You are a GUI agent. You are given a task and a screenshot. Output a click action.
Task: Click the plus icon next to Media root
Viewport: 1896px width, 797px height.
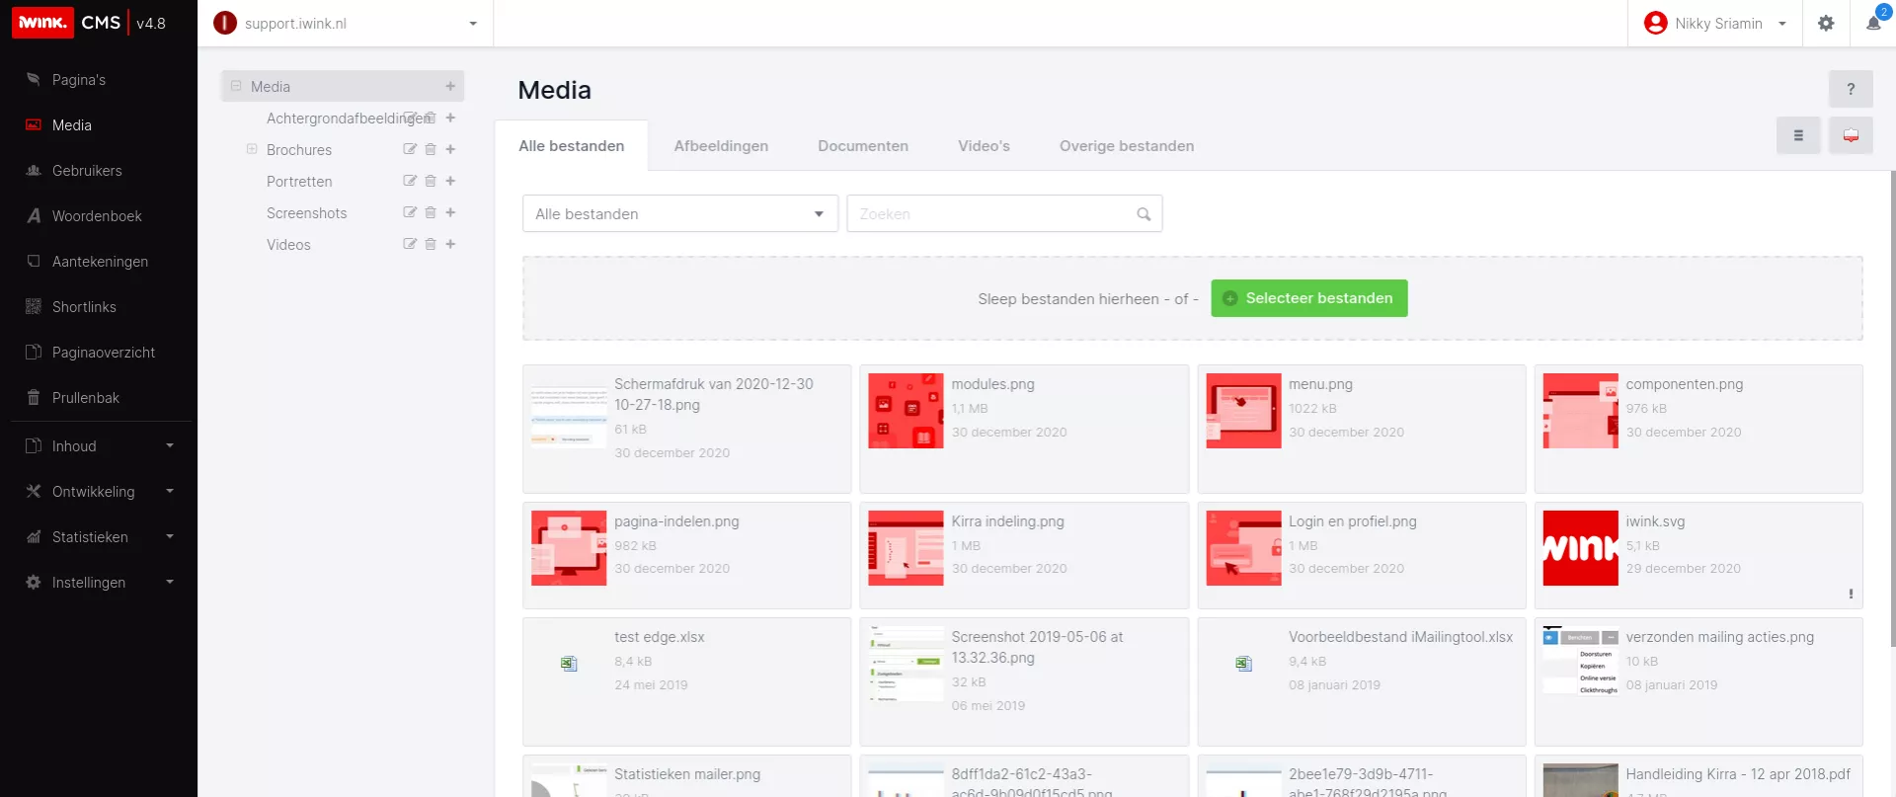click(450, 86)
